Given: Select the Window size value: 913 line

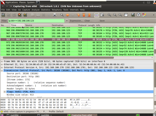Looking at the screenshot, I should (x=20, y=95).
